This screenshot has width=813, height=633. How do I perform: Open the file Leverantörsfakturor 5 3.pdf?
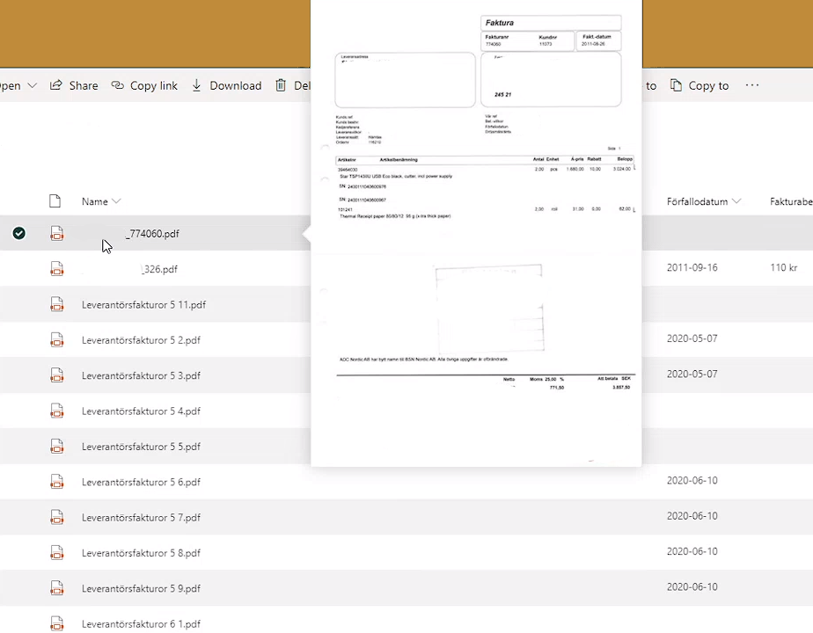tap(141, 375)
